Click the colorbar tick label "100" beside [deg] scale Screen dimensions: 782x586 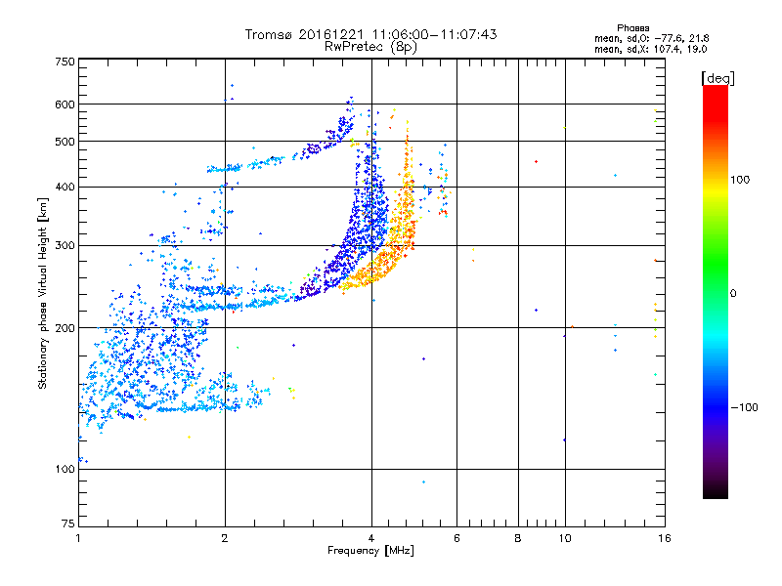[740, 180]
